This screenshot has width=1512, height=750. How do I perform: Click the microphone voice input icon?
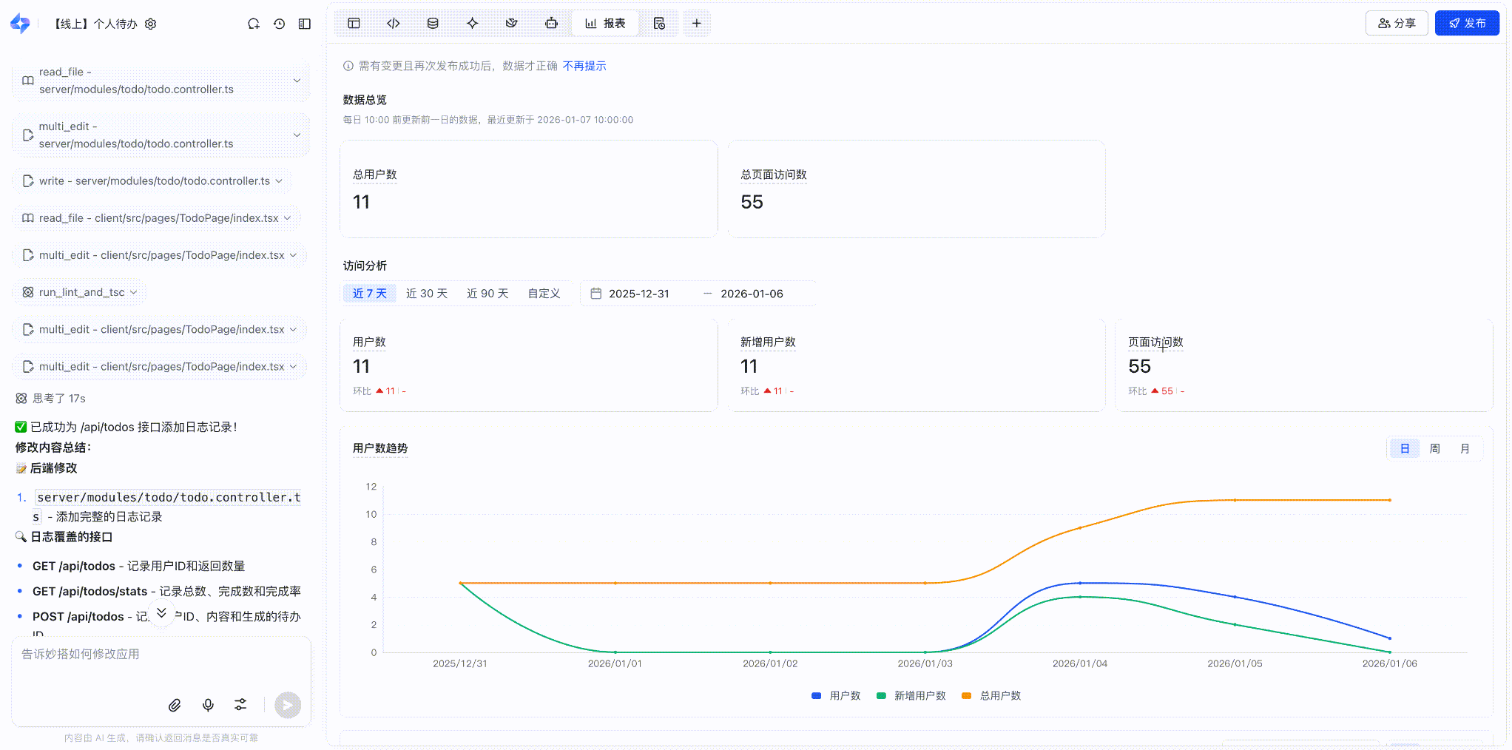(208, 705)
